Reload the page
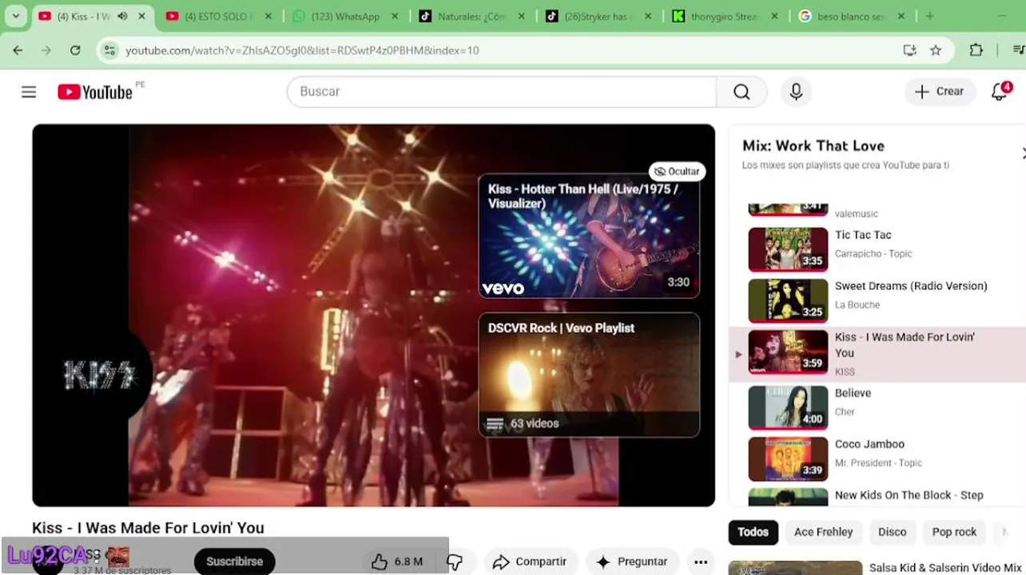This screenshot has height=575, width=1026. [x=75, y=50]
